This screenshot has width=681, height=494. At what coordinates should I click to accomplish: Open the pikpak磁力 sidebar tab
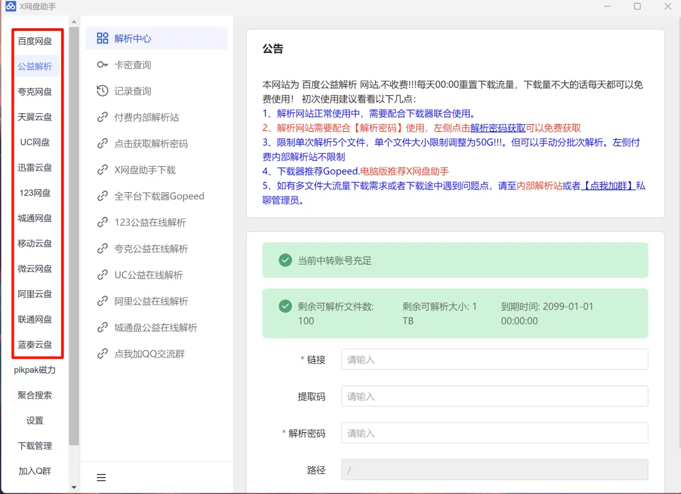click(35, 370)
